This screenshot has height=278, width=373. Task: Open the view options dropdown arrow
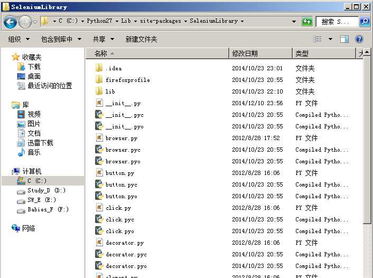click(x=330, y=39)
